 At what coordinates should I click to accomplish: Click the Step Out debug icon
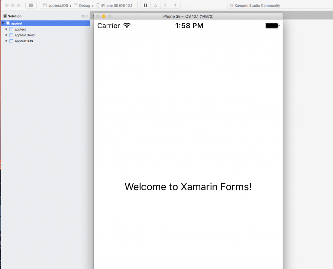[x=175, y=5]
